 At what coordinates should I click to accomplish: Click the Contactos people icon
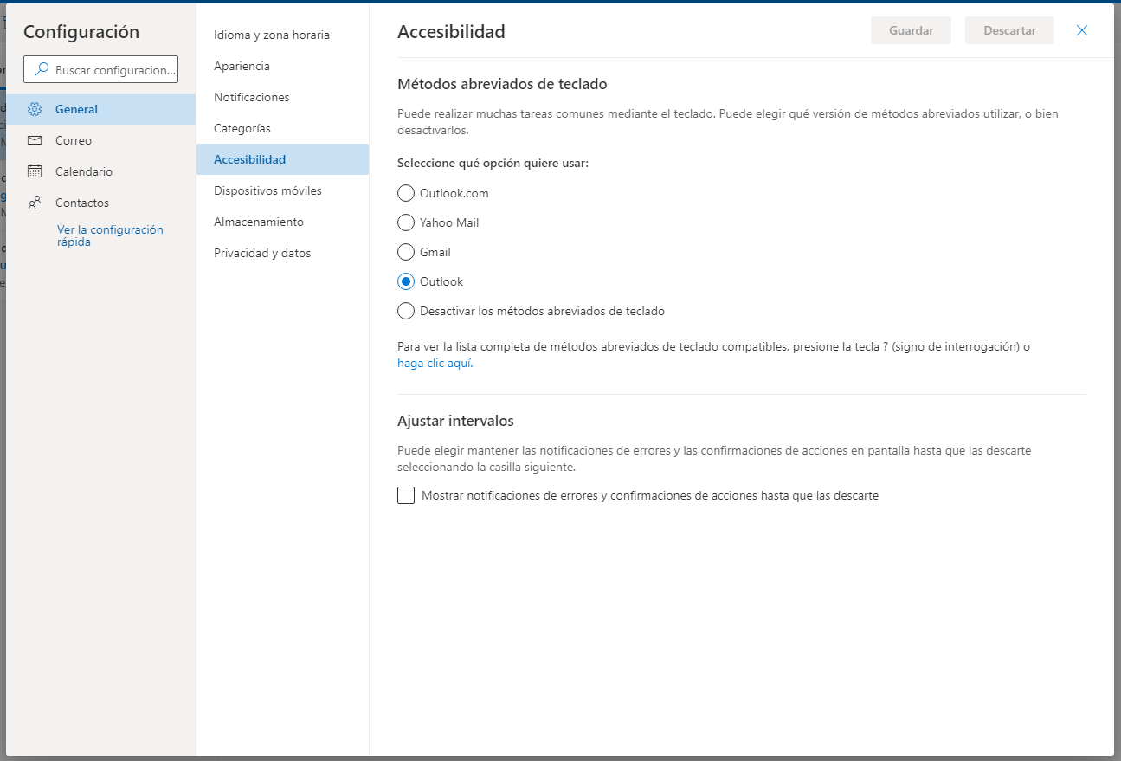(x=35, y=203)
